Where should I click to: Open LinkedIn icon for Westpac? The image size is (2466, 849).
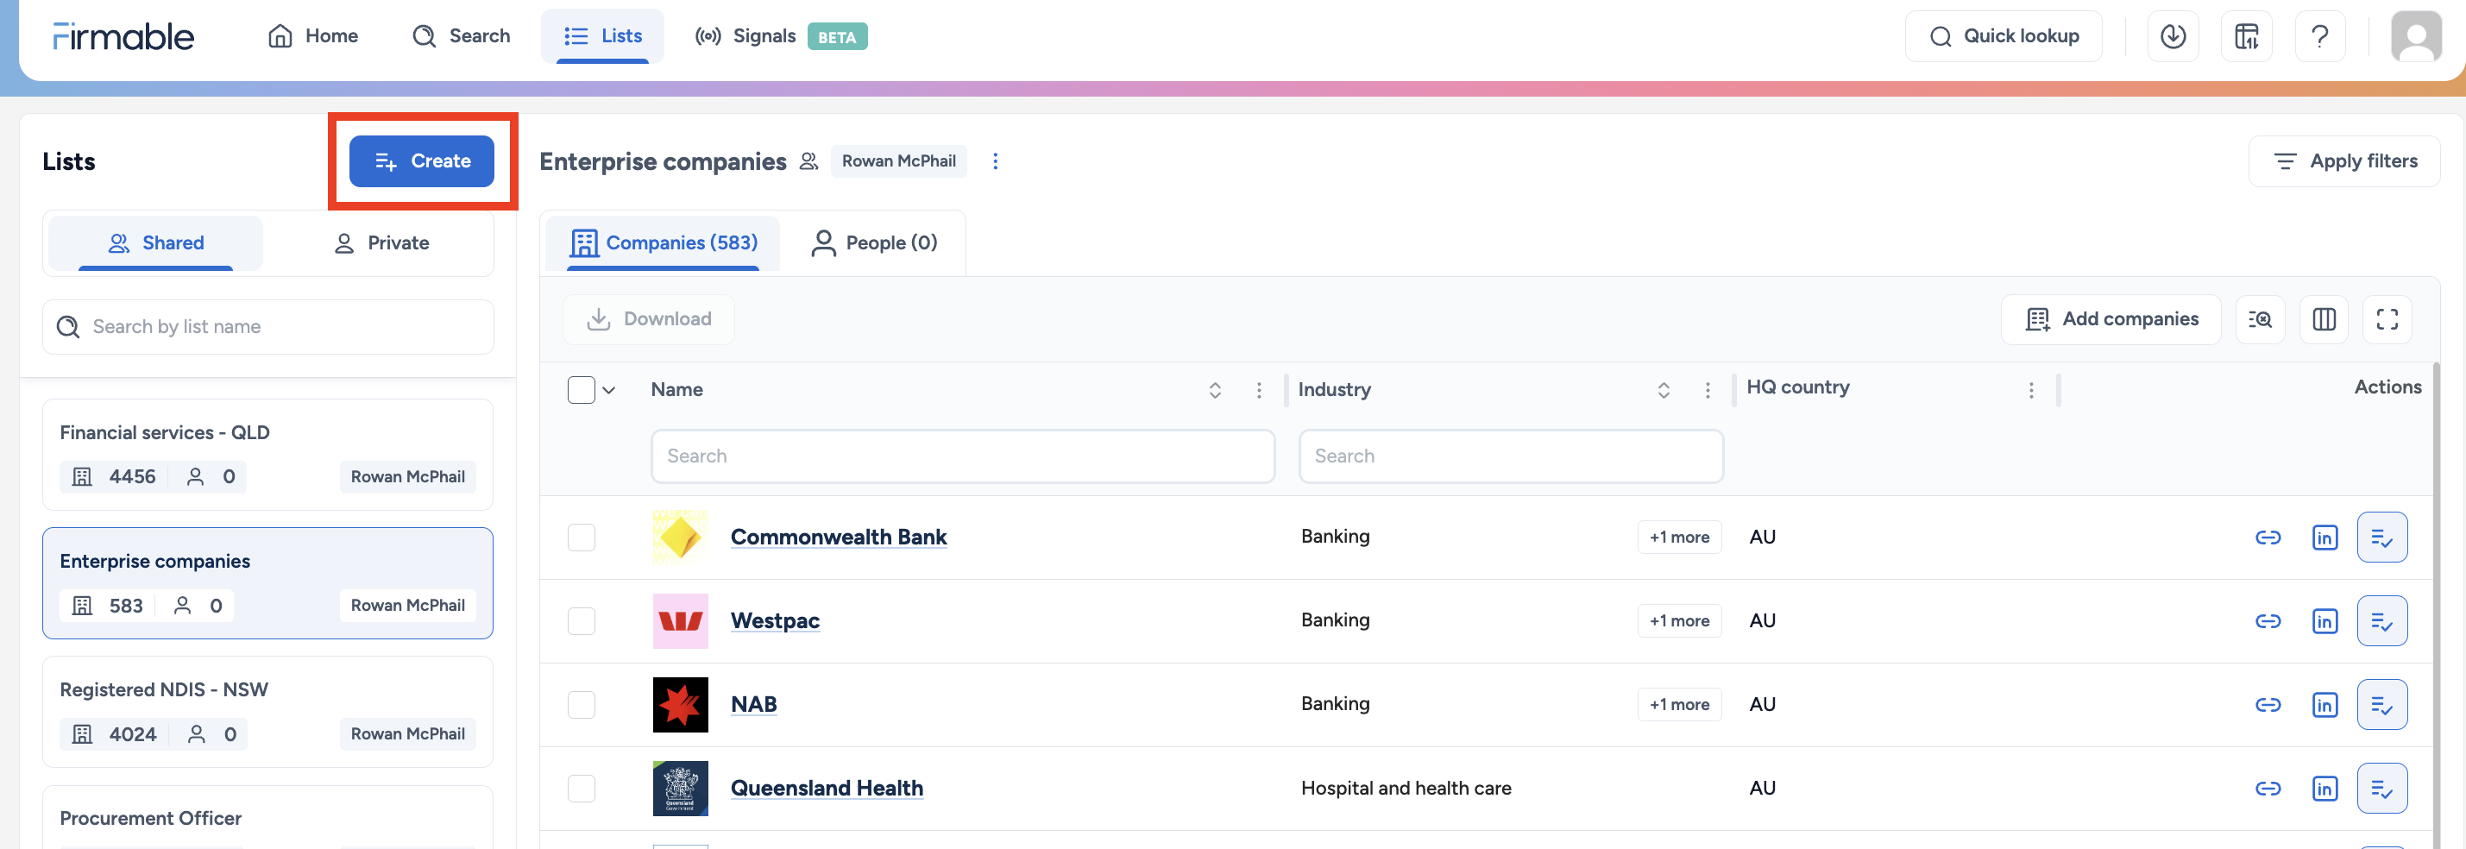point(2324,621)
